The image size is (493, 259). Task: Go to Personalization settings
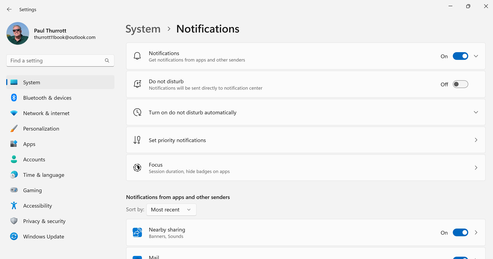click(41, 129)
